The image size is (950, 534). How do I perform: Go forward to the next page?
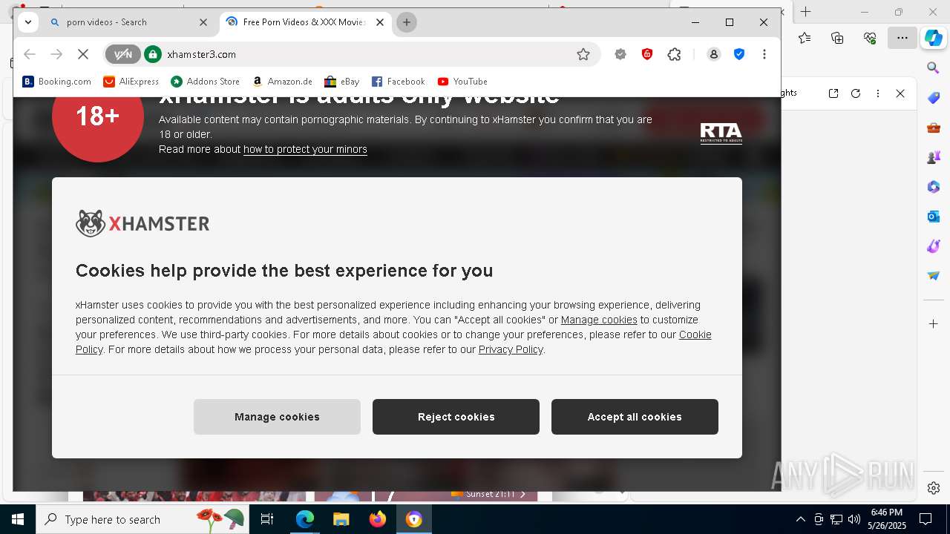coord(56,54)
